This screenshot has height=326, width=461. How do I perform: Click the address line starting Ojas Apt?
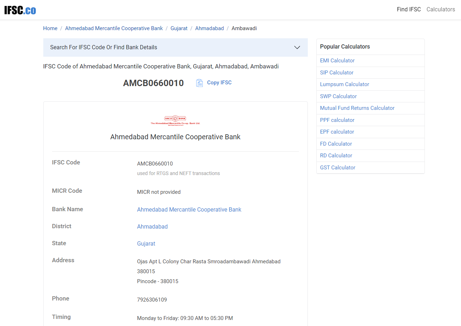pyautogui.click(x=209, y=262)
